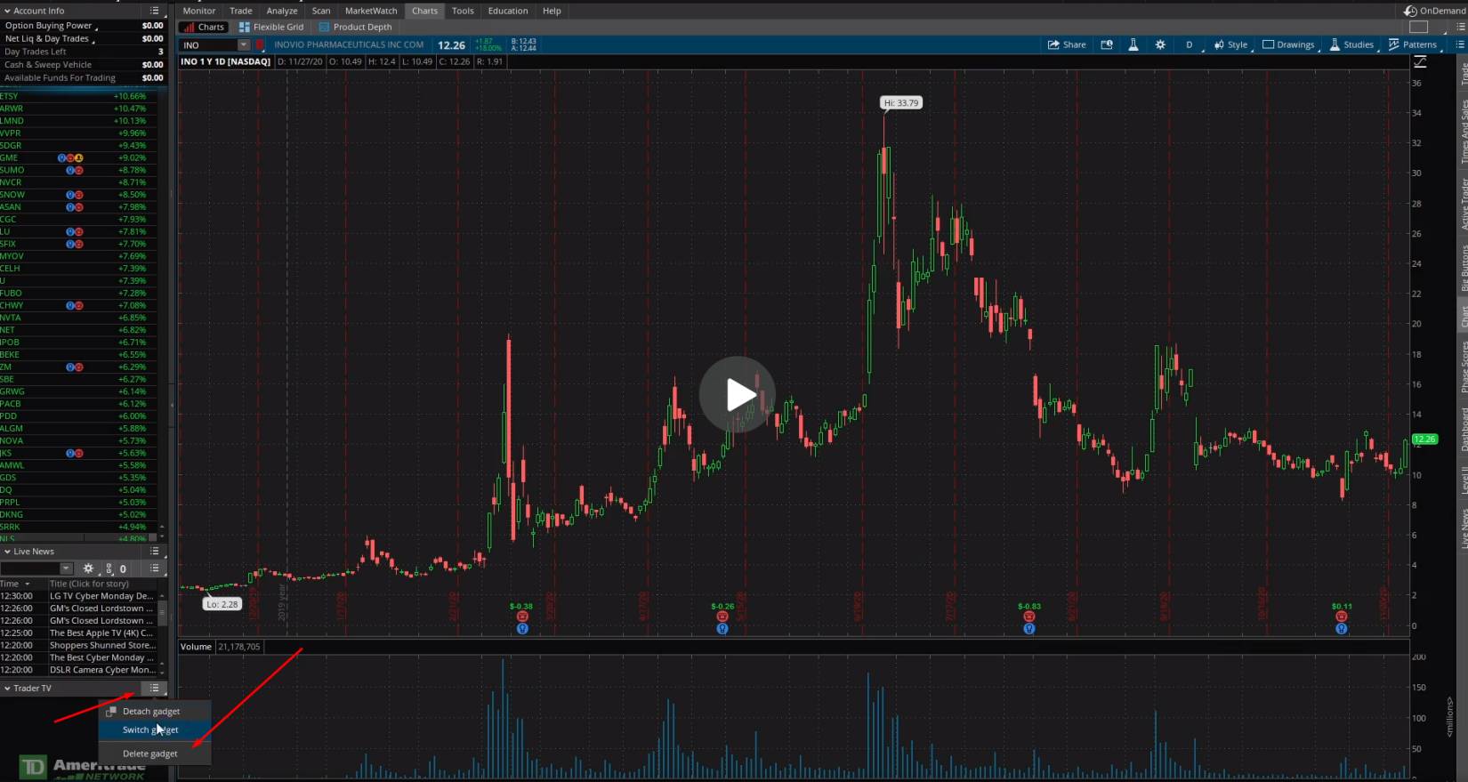Open chart settings gear icon
The width and height of the screenshot is (1468, 782).
coord(1160,44)
